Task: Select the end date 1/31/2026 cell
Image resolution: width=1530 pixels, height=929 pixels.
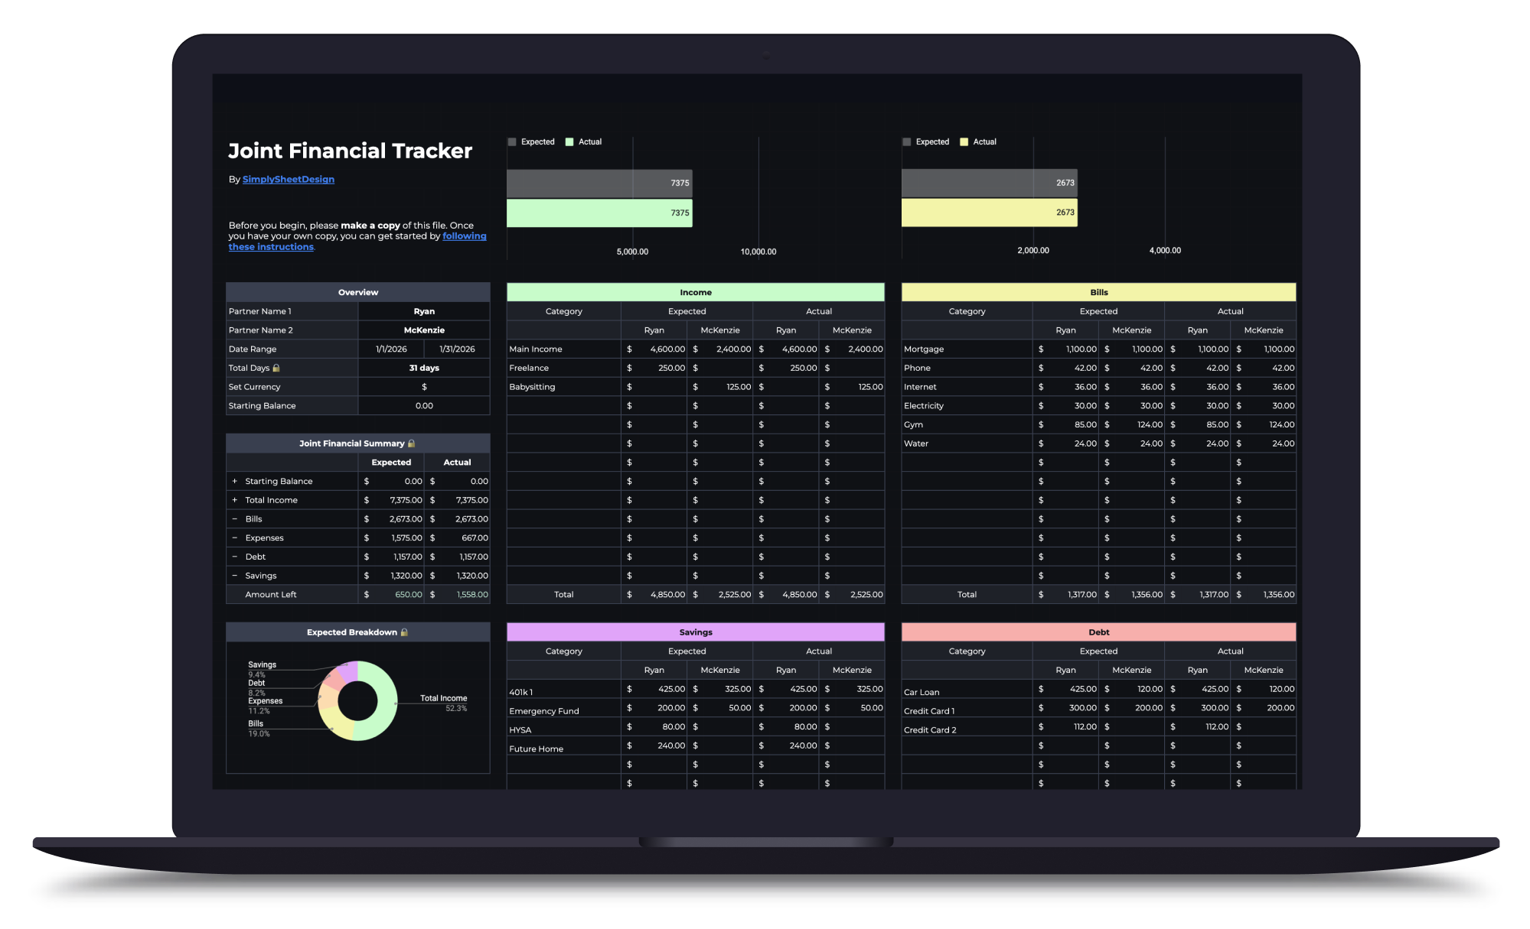Action: pyautogui.click(x=457, y=349)
